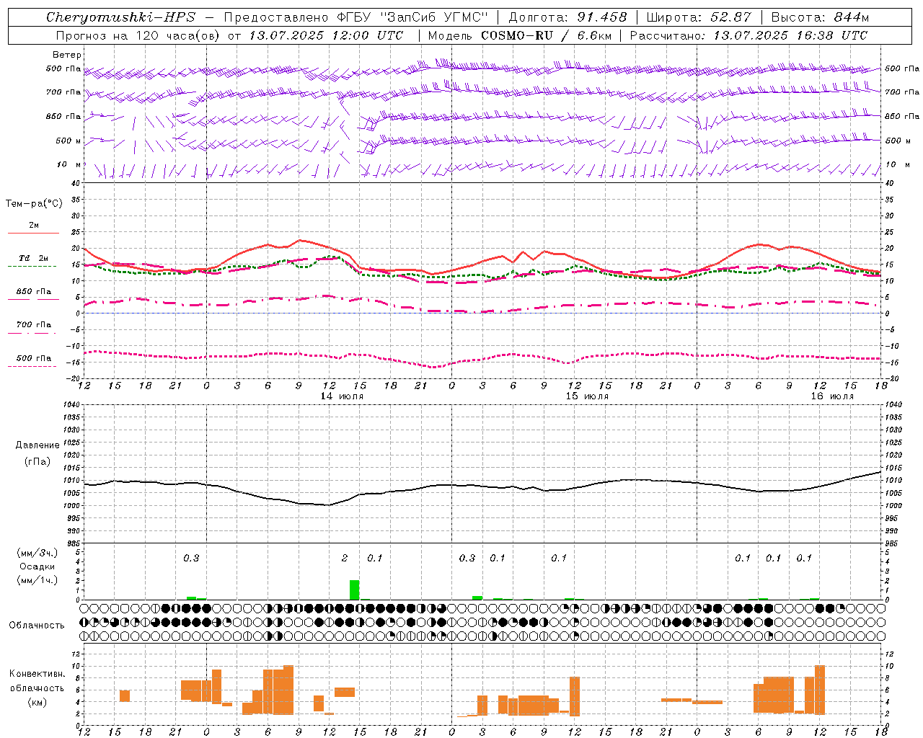
Task: Click the '700 гПа' temperature legend entry
Action: tap(34, 324)
